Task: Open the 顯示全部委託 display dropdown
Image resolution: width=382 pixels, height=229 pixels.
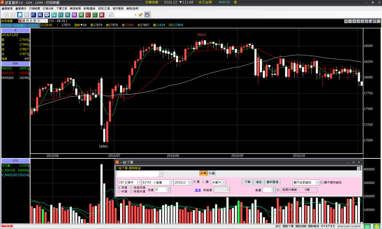Action: (x=317, y=183)
